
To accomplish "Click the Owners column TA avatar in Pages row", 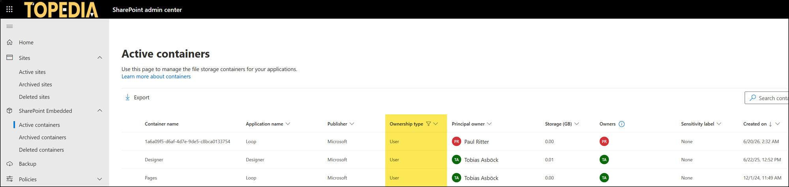I will (x=604, y=178).
